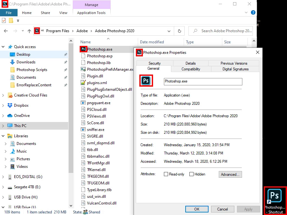Click the refresh button beside address bar
Viewport: 287px width, 215px height.
coord(179,31)
